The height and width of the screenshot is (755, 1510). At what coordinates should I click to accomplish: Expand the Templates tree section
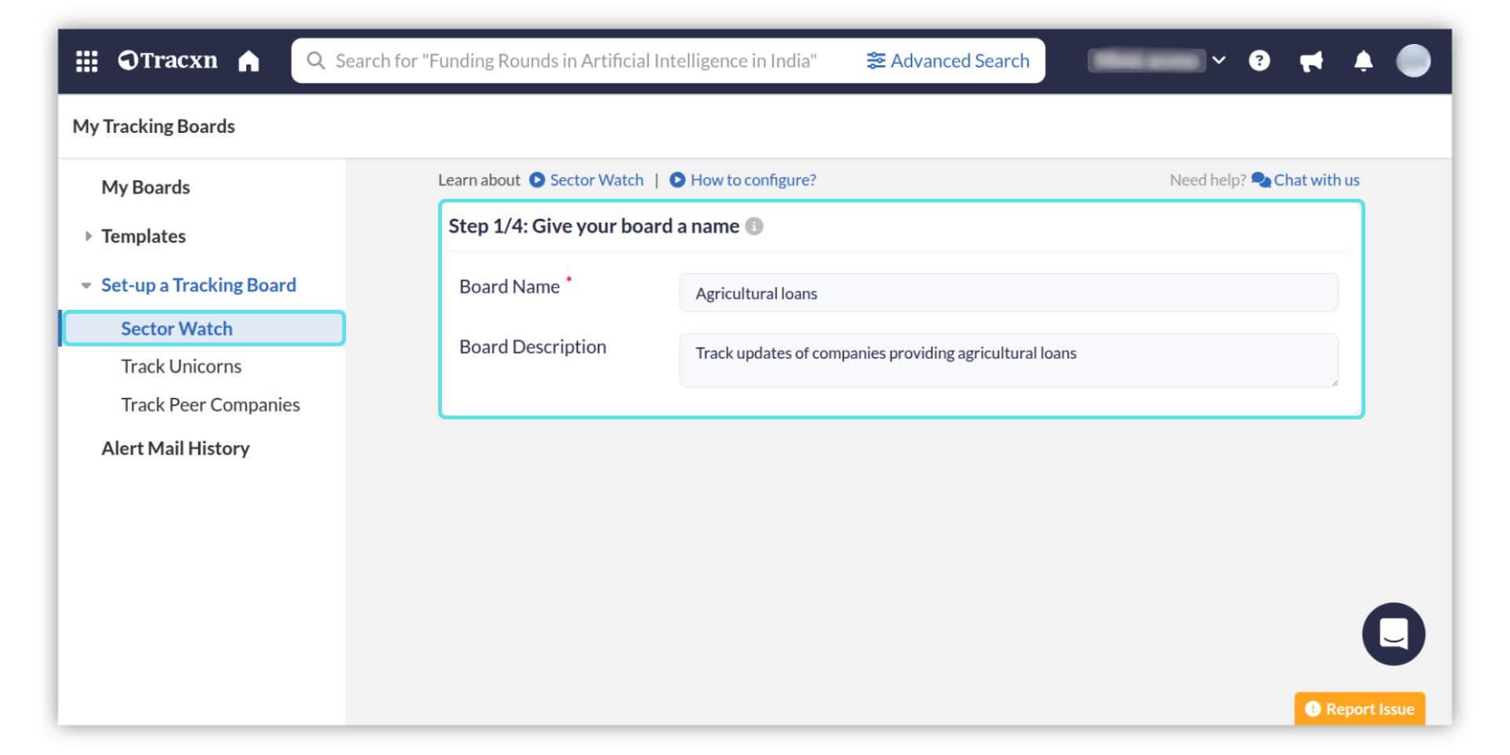point(88,236)
